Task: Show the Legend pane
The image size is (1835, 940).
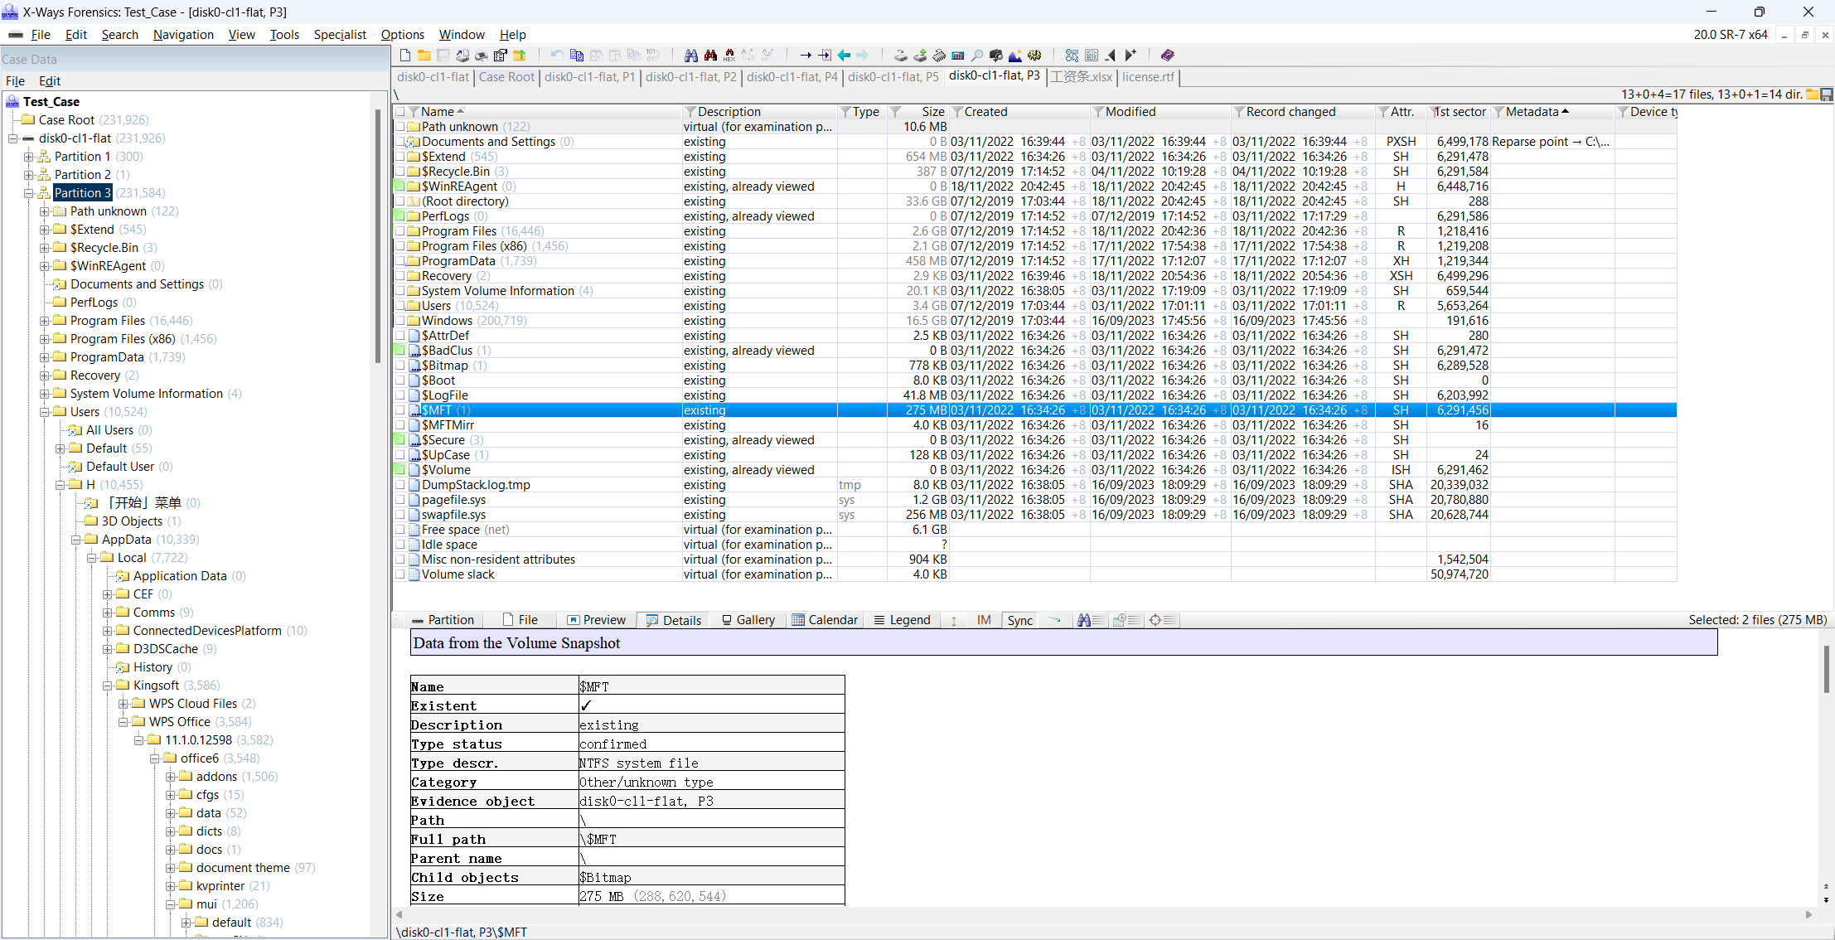Action: point(902,620)
